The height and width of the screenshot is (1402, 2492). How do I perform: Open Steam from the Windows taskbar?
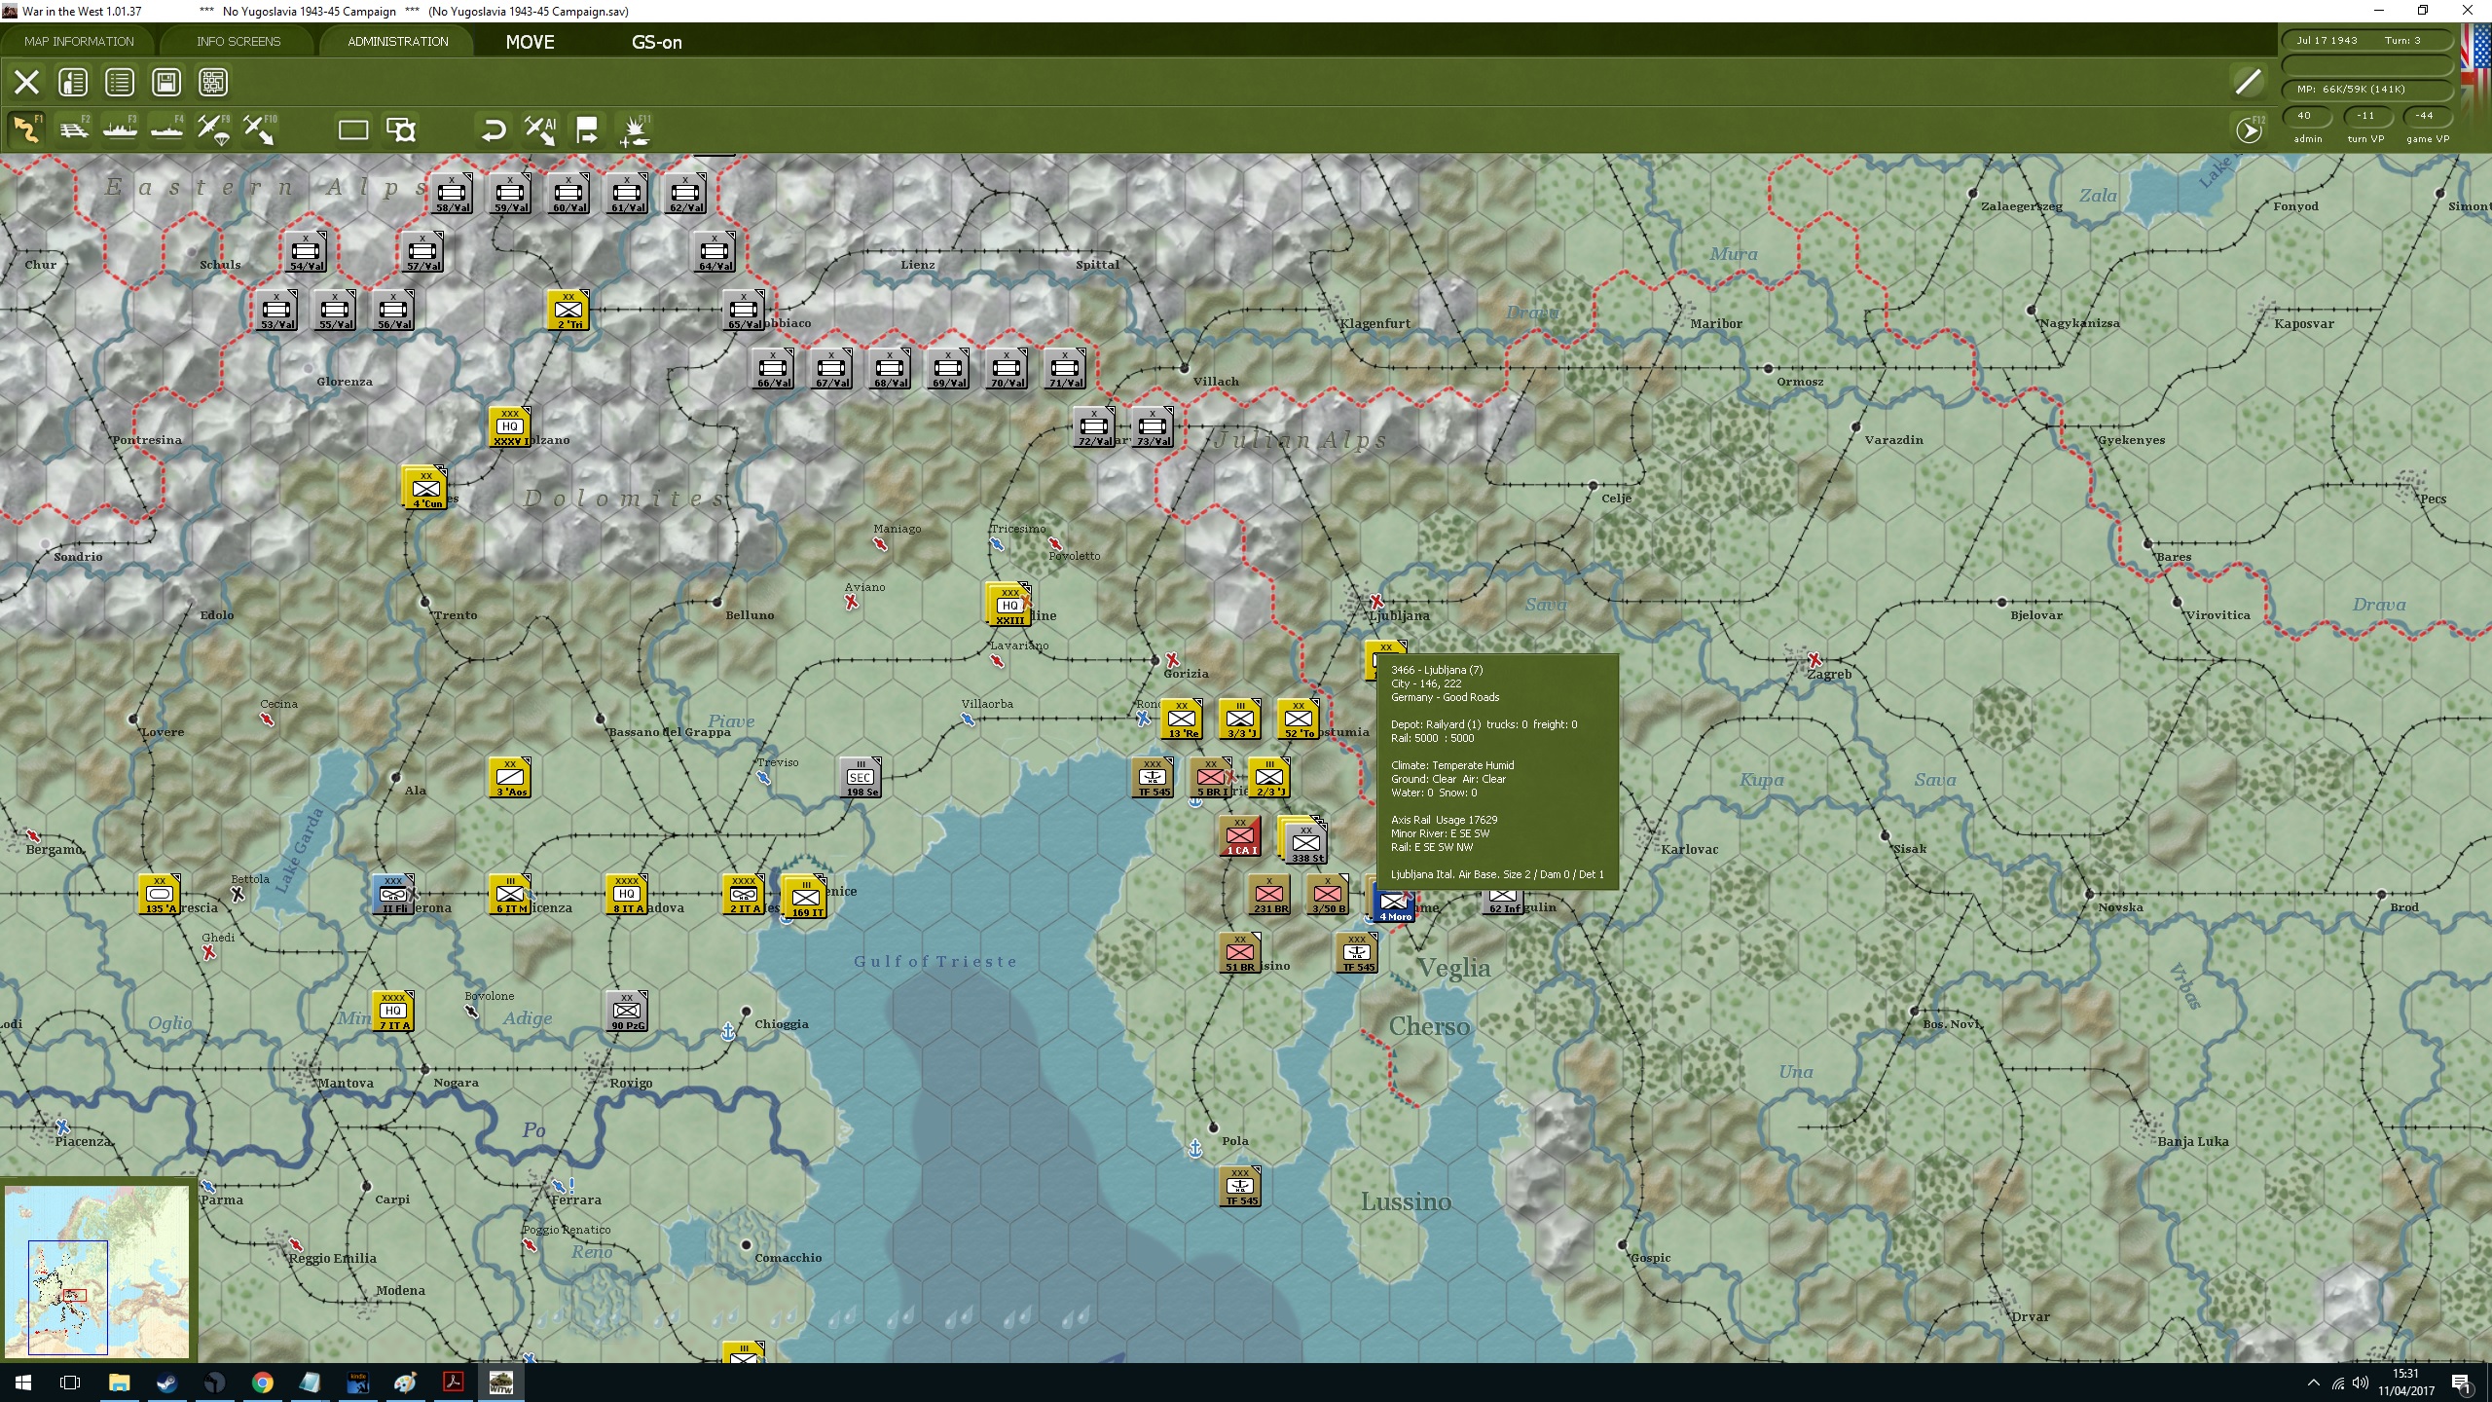166,1383
